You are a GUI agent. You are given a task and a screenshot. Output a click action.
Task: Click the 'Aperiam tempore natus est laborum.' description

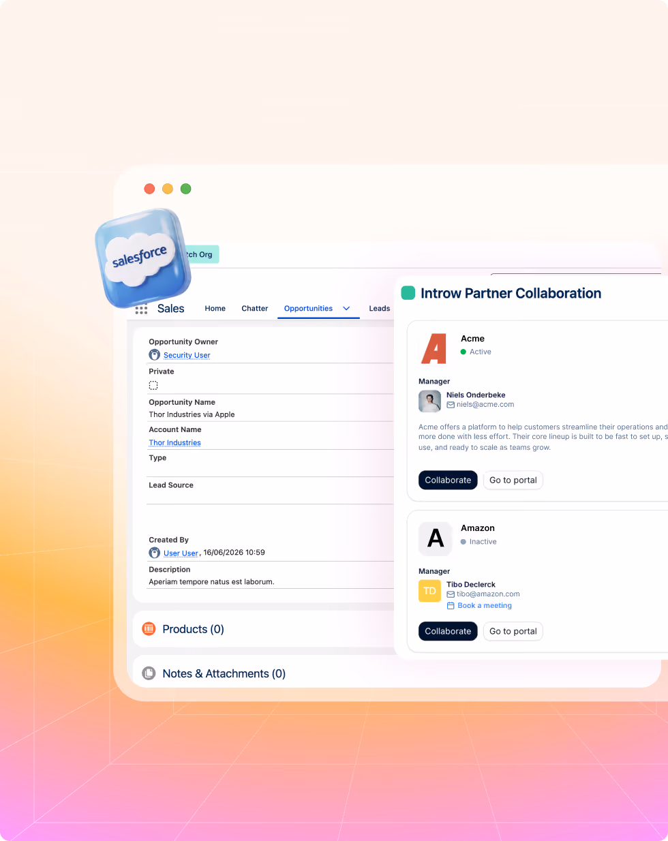(211, 582)
